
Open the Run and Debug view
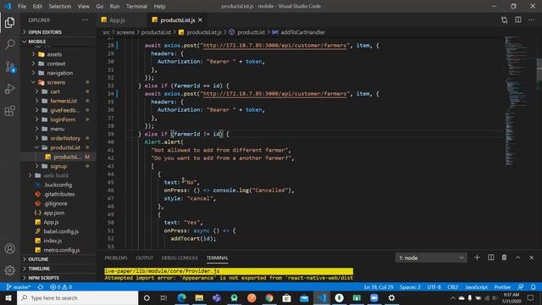(x=9, y=89)
